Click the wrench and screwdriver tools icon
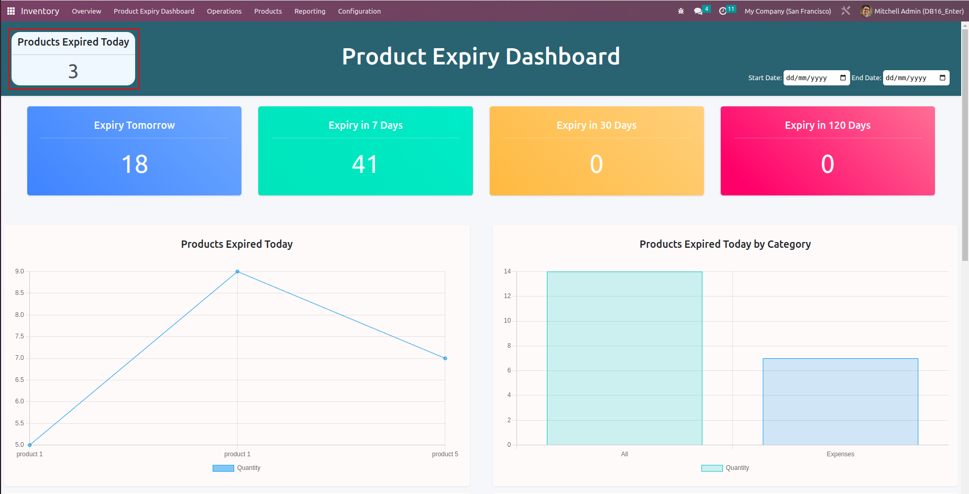Image resolution: width=969 pixels, height=494 pixels. point(845,11)
